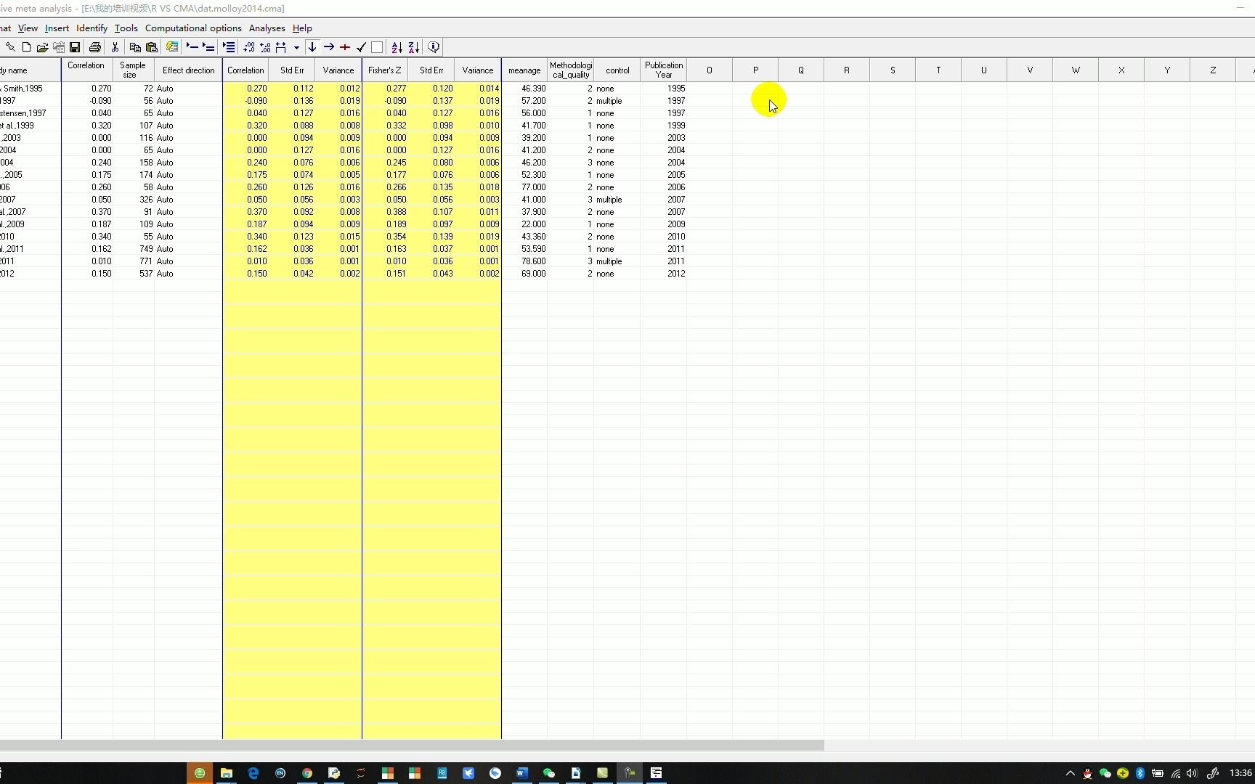Click correlation value -0.090 in first column

87,101
